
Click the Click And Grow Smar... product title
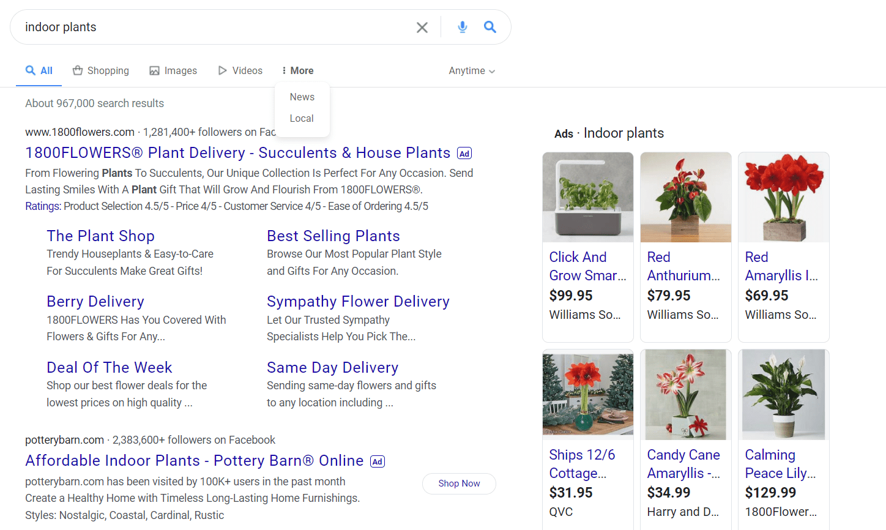click(x=587, y=266)
